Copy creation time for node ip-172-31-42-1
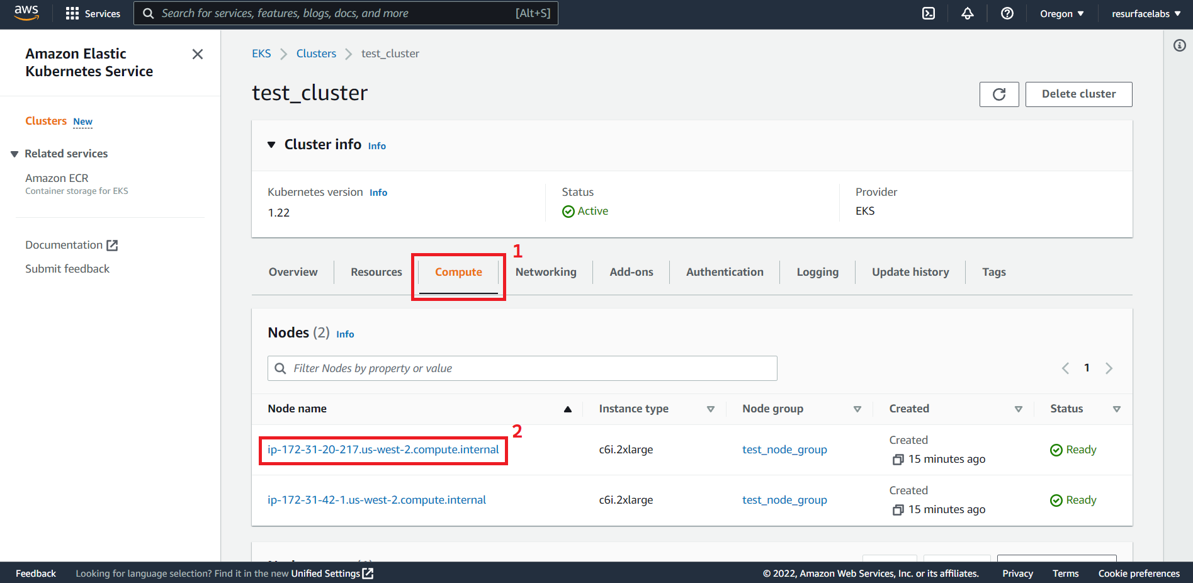The image size is (1193, 583). coord(898,510)
